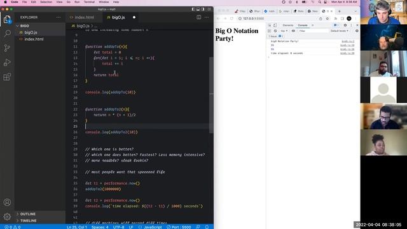Click the browser back arrow
This screenshot has height=229, width=407.
click(x=218, y=18)
